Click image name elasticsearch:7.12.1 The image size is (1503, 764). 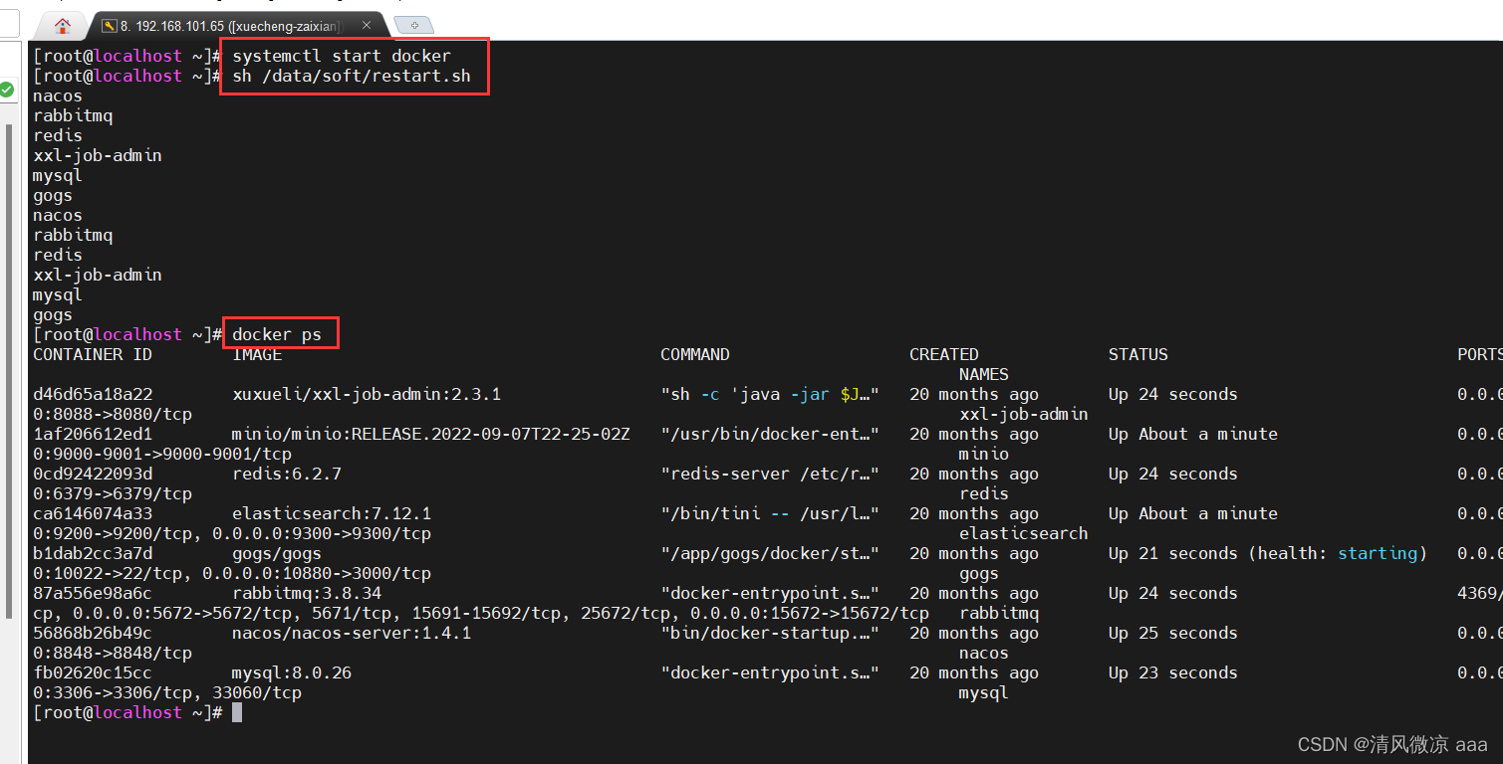pos(332,513)
